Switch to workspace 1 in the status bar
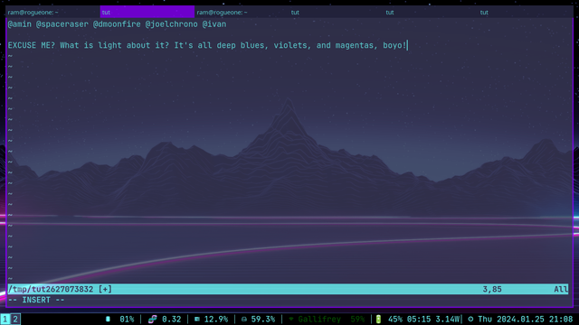This screenshot has width=579, height=325. pos(5,319)
